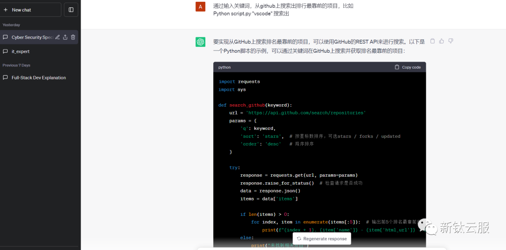This screenshot has height=250, width=506.
Task: Click the "'q': keyword," line
Action: [258, 129]
